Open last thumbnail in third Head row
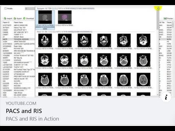The width and height of the screenshot is (175, 131). (144, 80)
